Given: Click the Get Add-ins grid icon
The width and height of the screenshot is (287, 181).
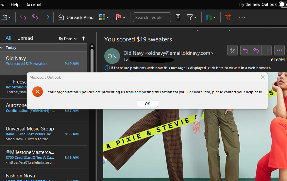Looking at the screenshot, I should coord(228,17).
